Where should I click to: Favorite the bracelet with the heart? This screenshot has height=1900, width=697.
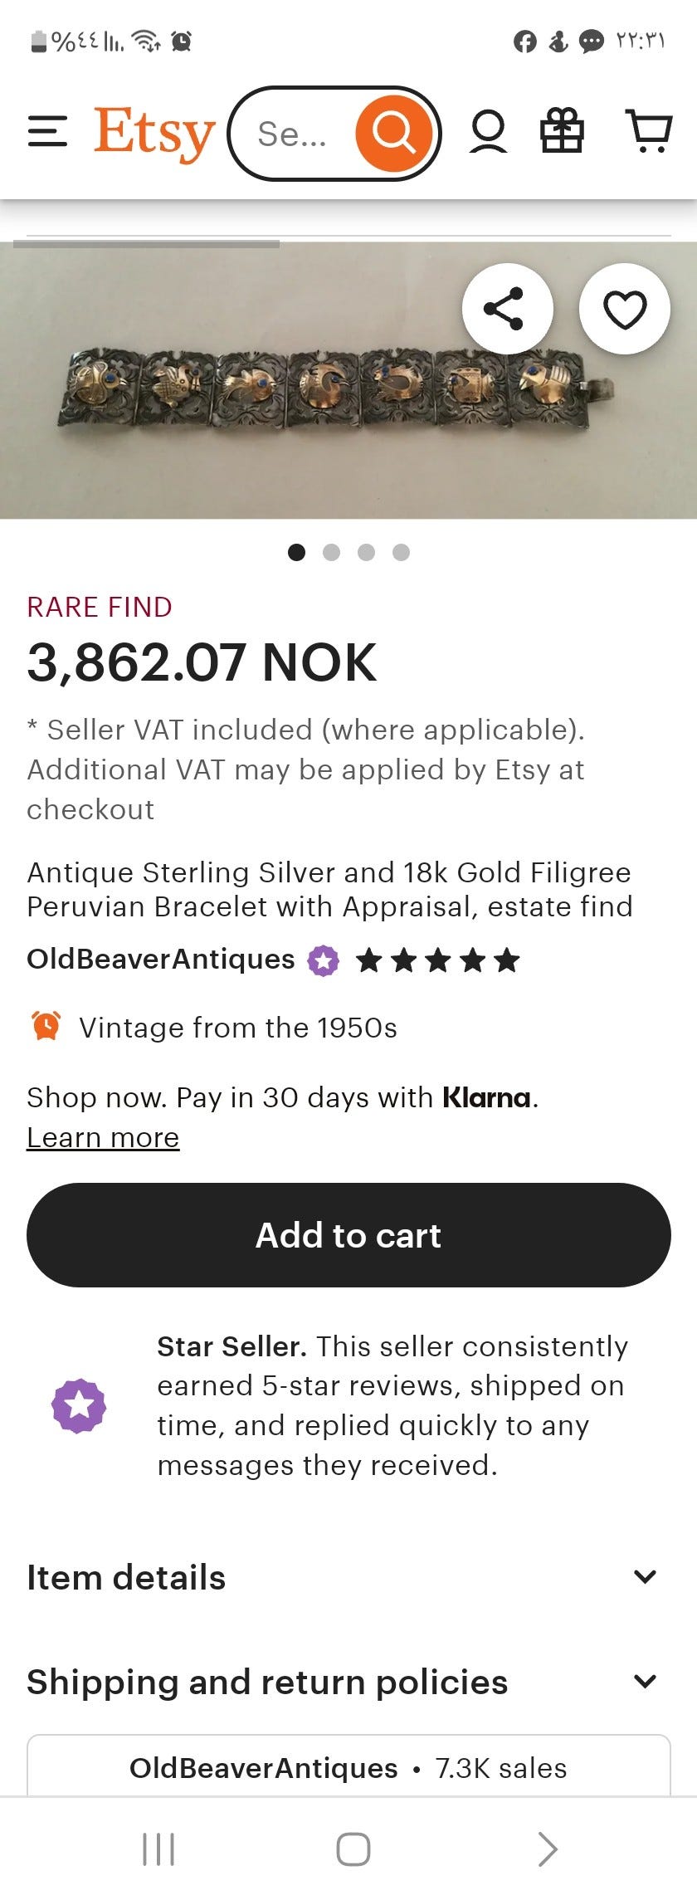pos(624,309)
